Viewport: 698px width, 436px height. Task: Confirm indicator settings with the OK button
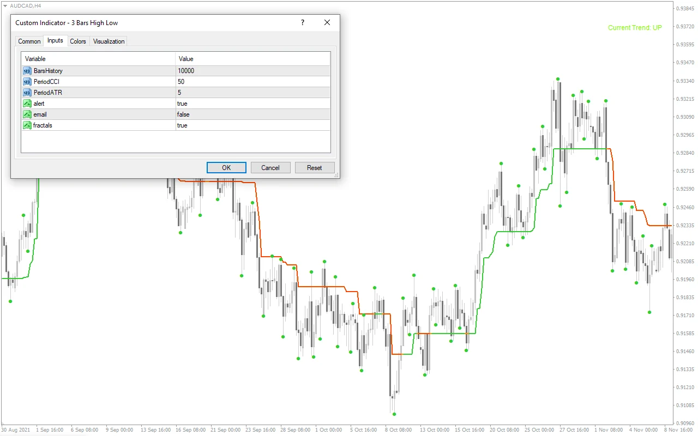click(x=226, y=167)
